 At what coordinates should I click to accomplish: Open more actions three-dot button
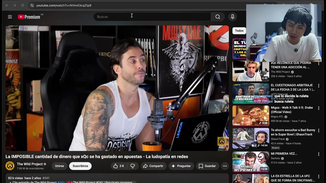(x=225, y=166)
